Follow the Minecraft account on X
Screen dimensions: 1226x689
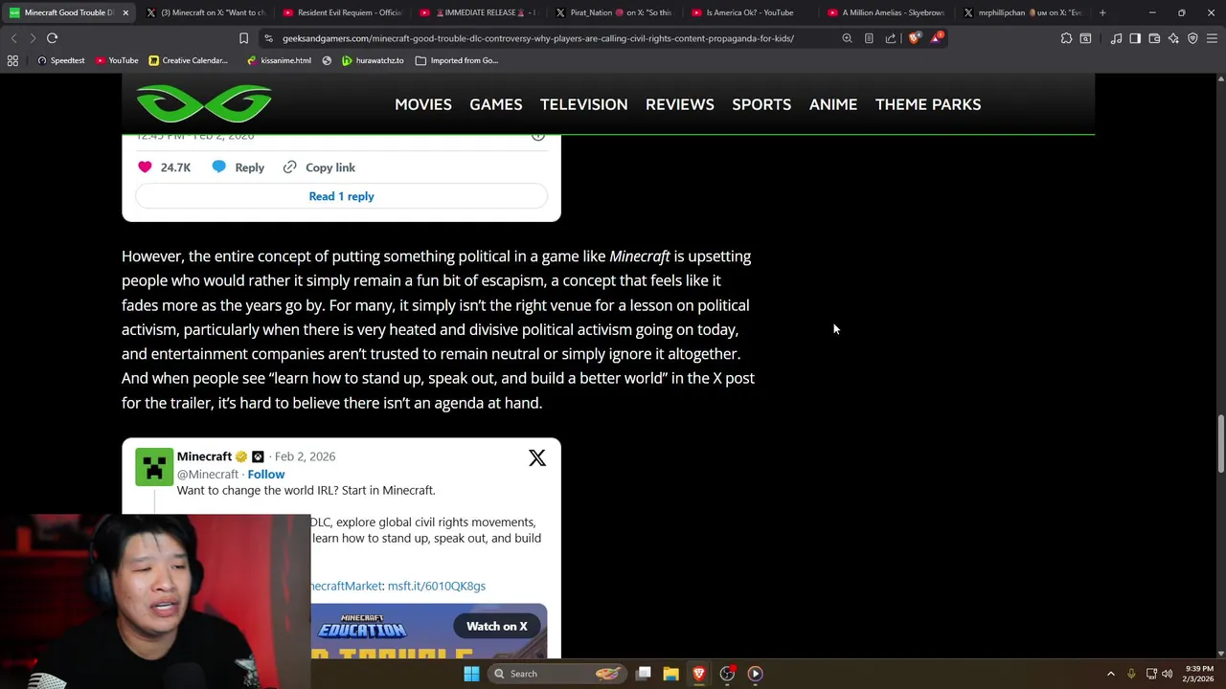pyautogui.click(x=266, y=474)
